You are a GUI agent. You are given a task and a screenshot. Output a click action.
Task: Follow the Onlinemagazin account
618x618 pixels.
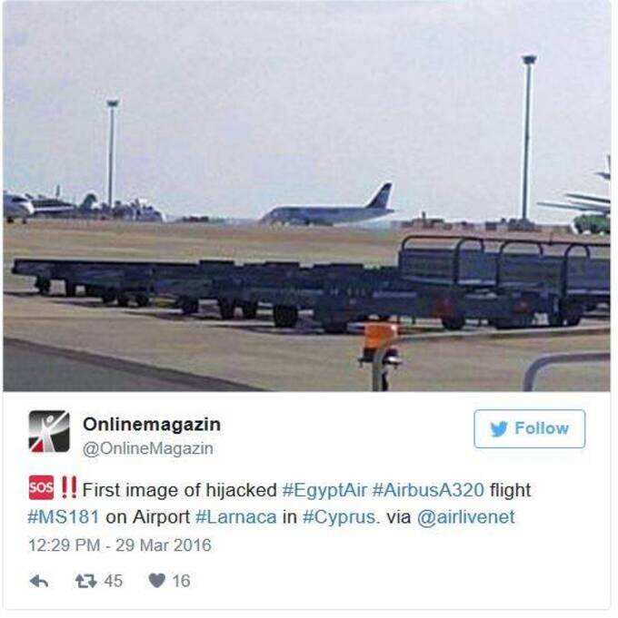(x=529, y=429)
